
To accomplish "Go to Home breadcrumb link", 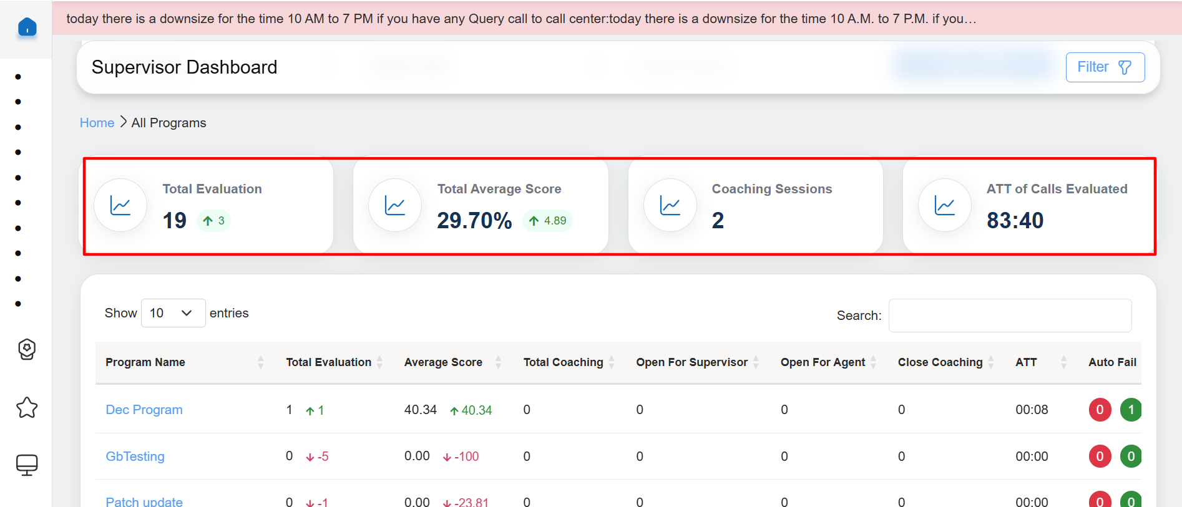I will point(97,123).
